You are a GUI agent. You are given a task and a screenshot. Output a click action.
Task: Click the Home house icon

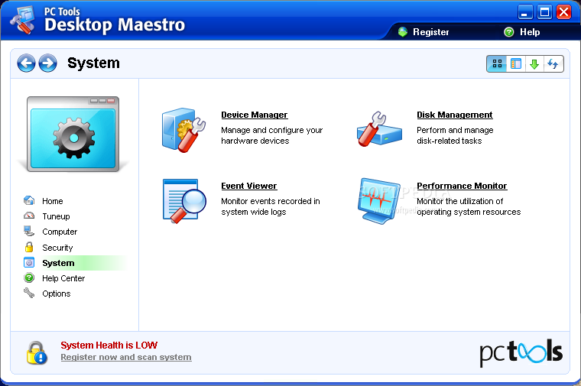click(x=29, y=200)
